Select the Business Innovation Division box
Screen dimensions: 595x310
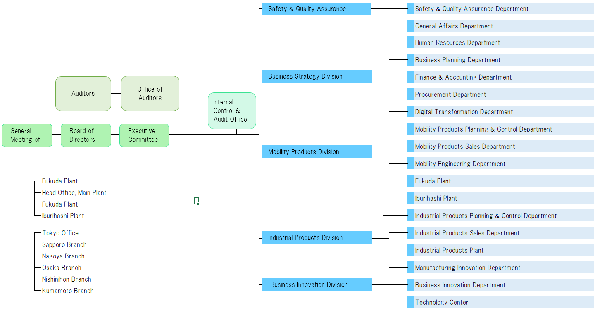point(317,284)
